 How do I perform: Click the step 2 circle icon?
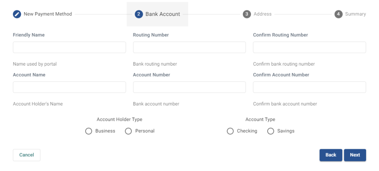tap(139, 14)
